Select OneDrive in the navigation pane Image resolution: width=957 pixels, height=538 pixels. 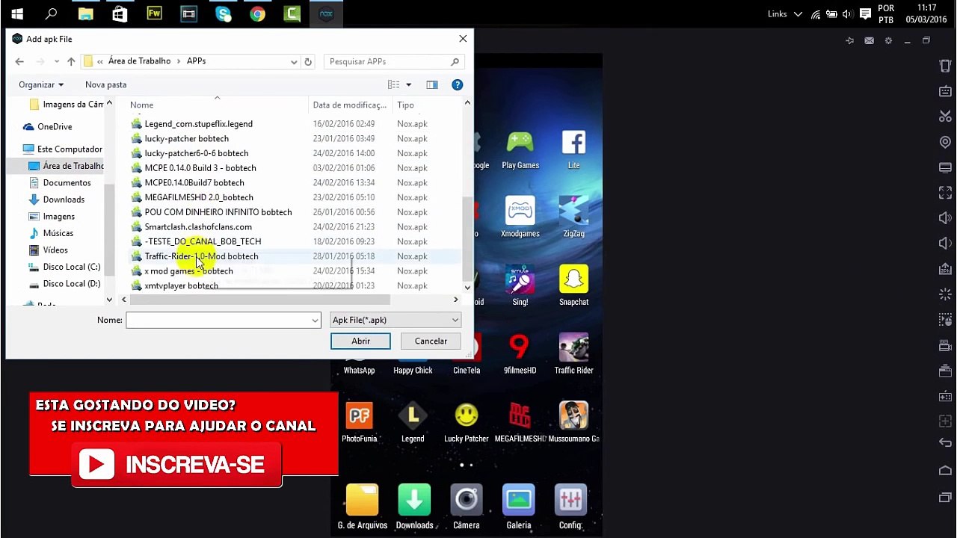point(55,127)
